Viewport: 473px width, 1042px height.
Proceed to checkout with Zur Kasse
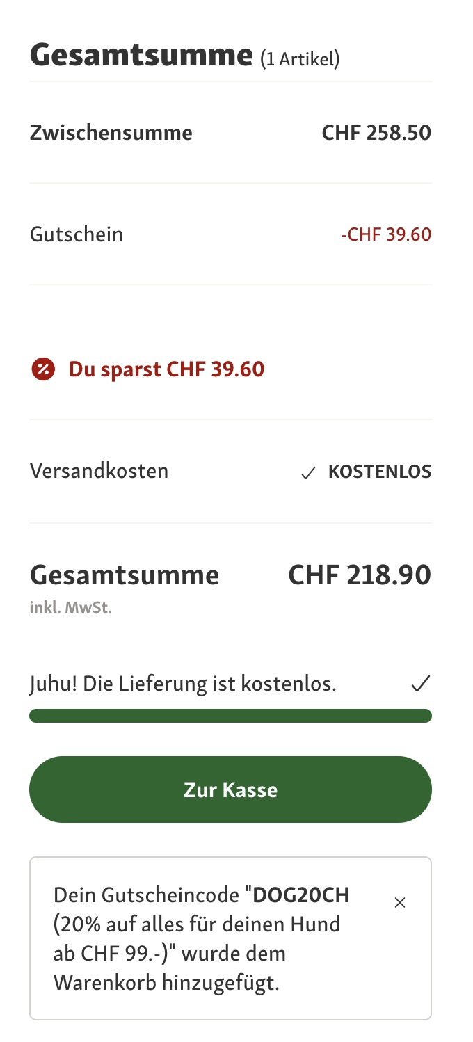[x=230, y=789]
